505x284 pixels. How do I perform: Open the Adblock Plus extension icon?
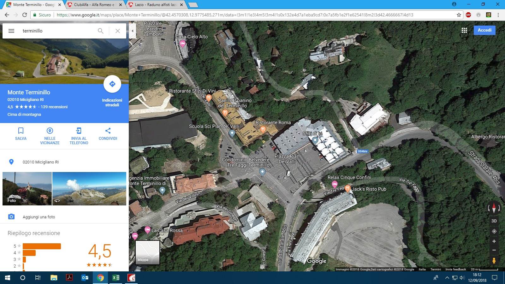[468, 15]
